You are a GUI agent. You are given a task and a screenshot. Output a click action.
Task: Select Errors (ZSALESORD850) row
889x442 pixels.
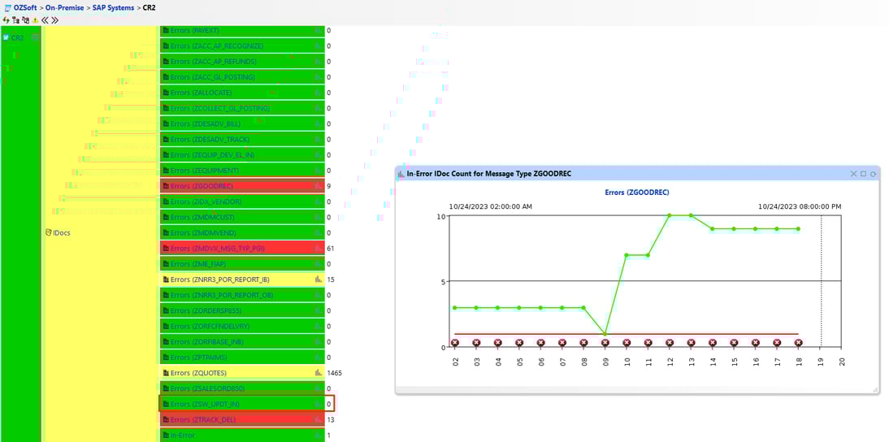coord(242,388)
